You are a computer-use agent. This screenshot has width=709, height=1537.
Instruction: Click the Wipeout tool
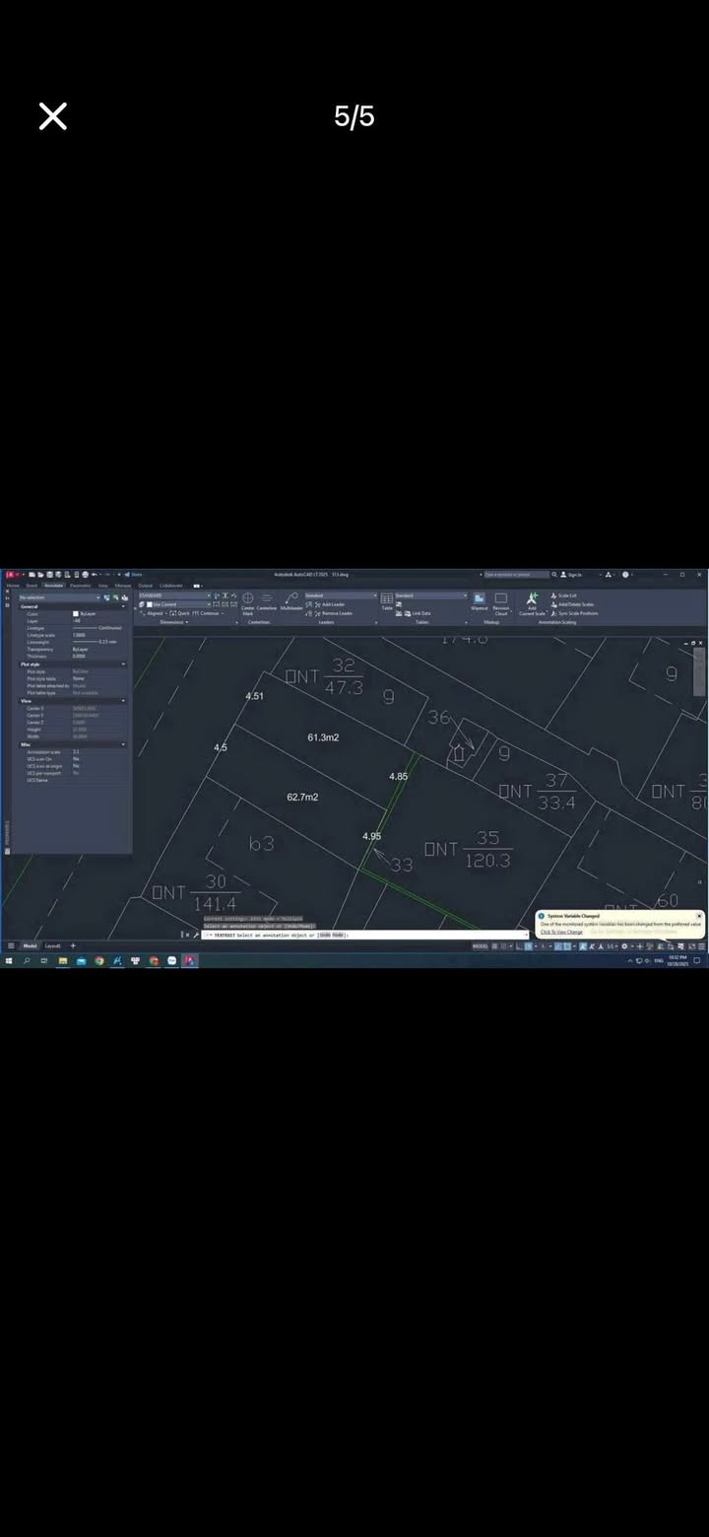click(x=480, y=601)
